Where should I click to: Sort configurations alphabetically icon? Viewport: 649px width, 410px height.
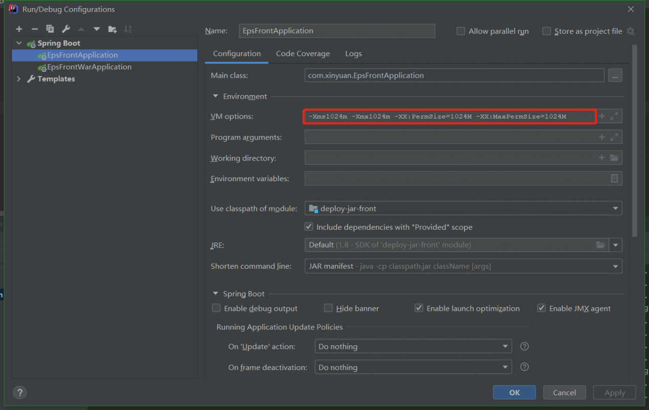(x=128, y=29)
